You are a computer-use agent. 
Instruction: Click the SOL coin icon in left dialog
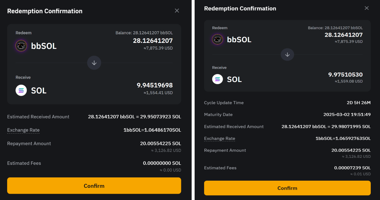click(x=21, y=90)
